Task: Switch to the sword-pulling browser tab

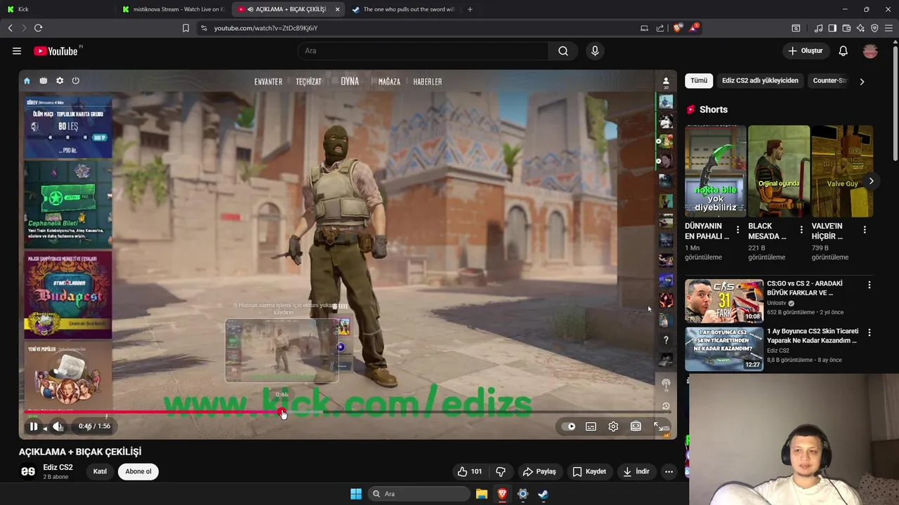Action: [404, 9]
